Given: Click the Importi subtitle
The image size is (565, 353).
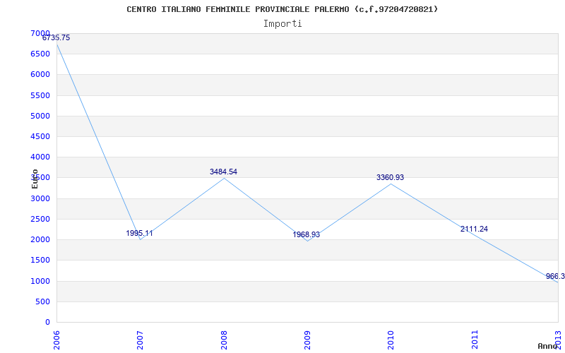Looking at the screenshot, I should coord(282,24).
